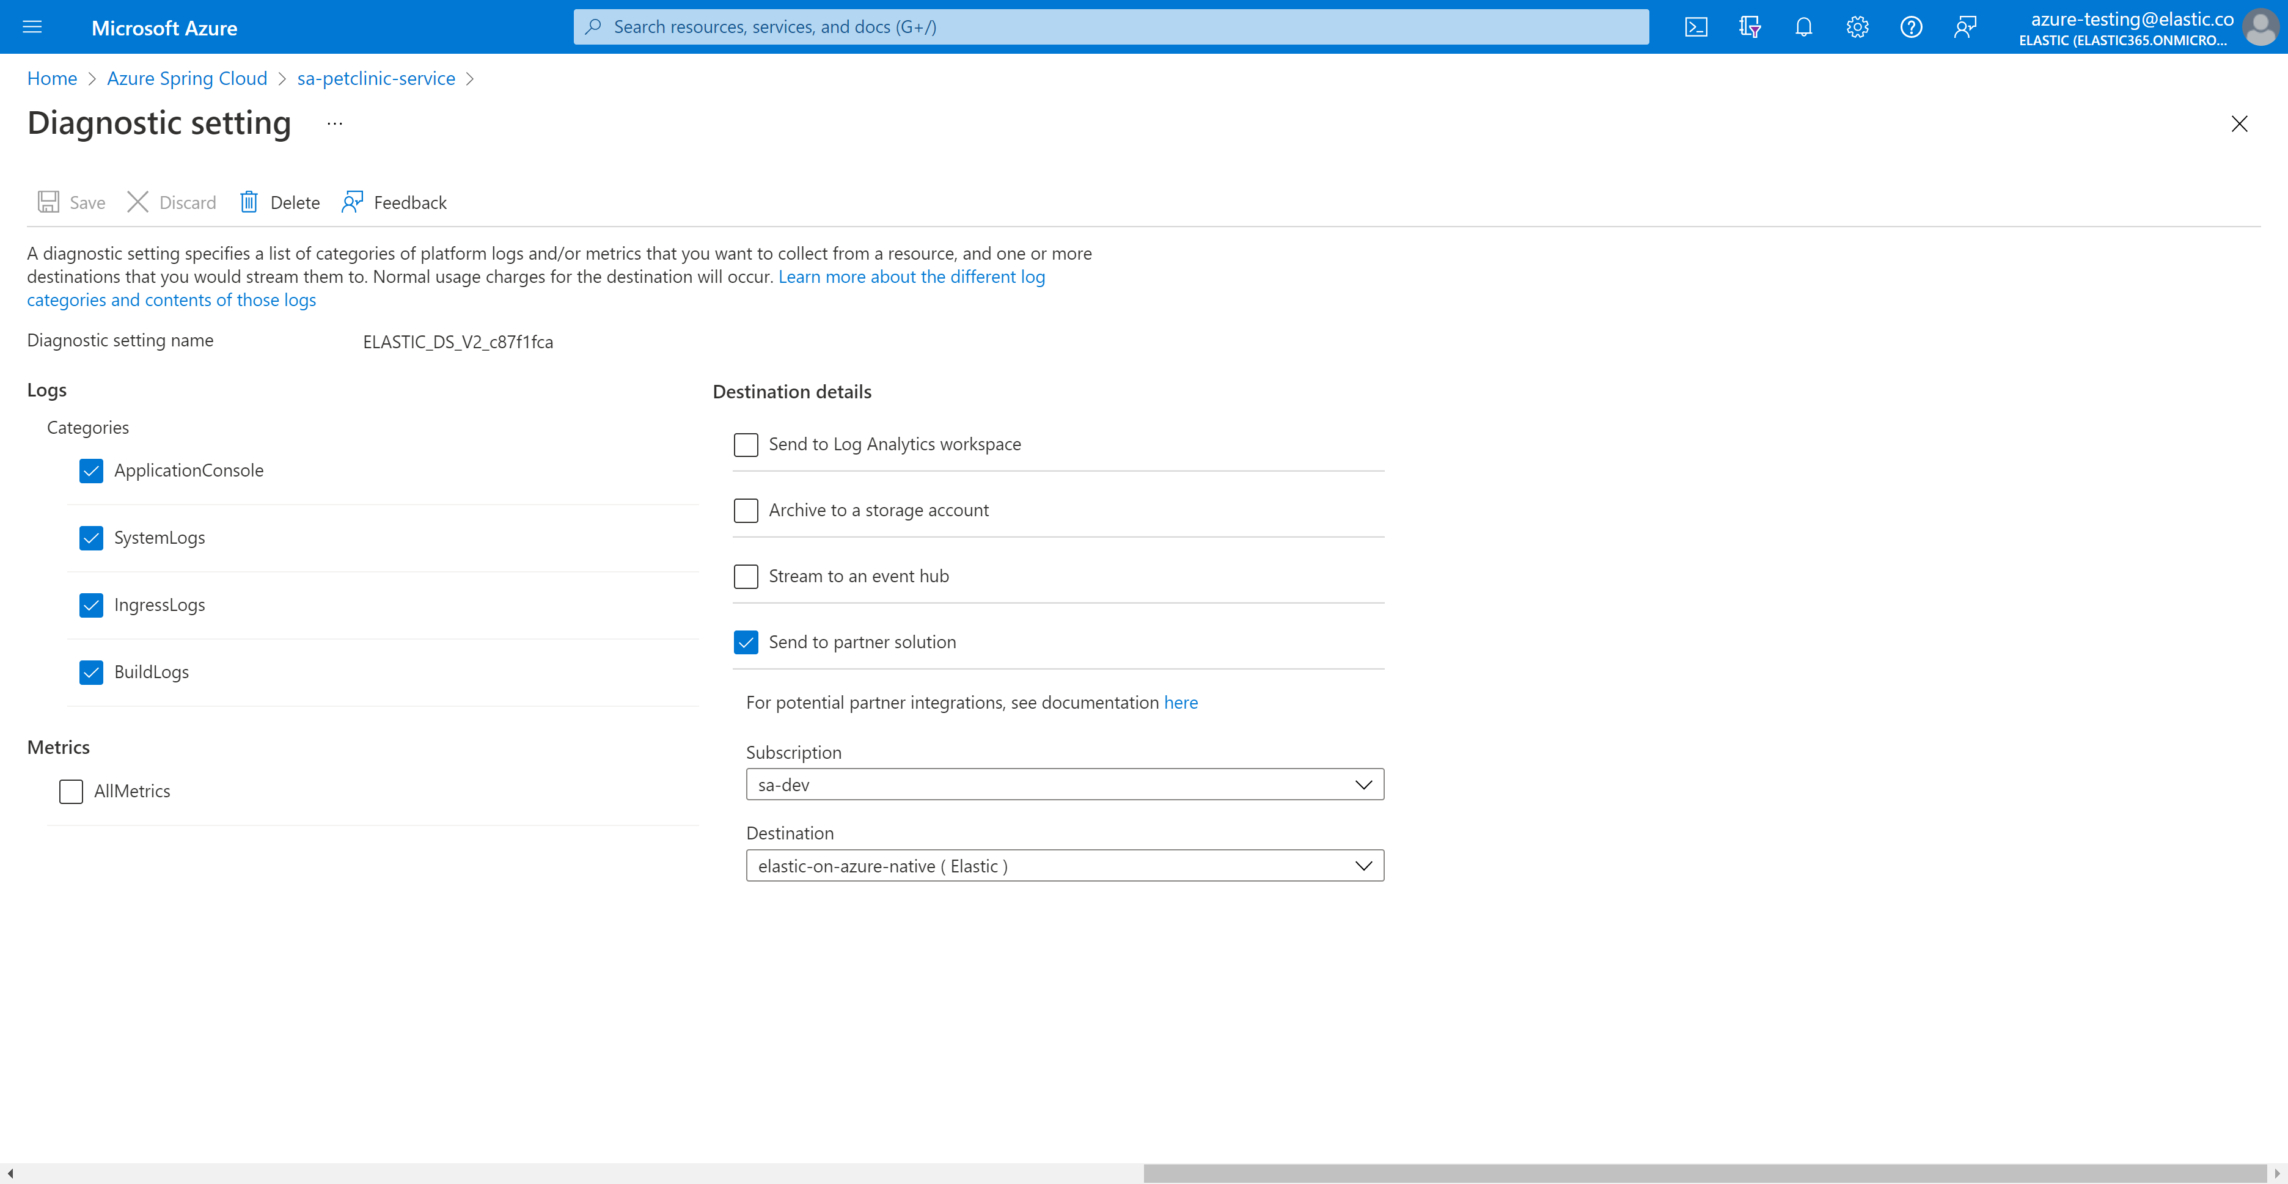Check Send to Log Analytics workspace
The width and height of the screenshot is (2288, 1184).
pyautogui.click(x=746, y=444)
